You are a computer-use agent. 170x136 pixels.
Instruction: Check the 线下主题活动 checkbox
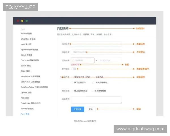pos(72,82)
